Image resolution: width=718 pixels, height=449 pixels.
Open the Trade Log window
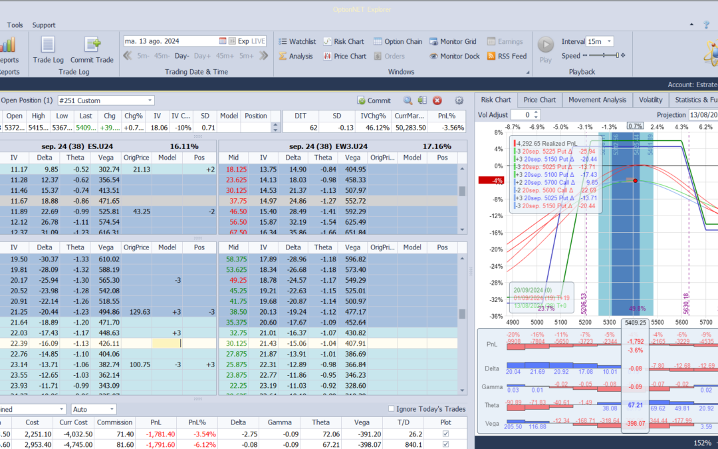pos(48,50)
